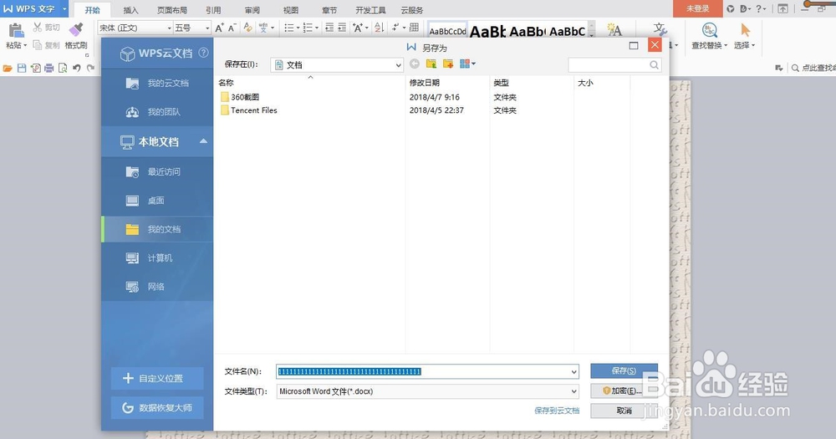Click the Find and Replace icon
Image resolution: width=836 pixels, height=439 pixels.
(710, 30)
